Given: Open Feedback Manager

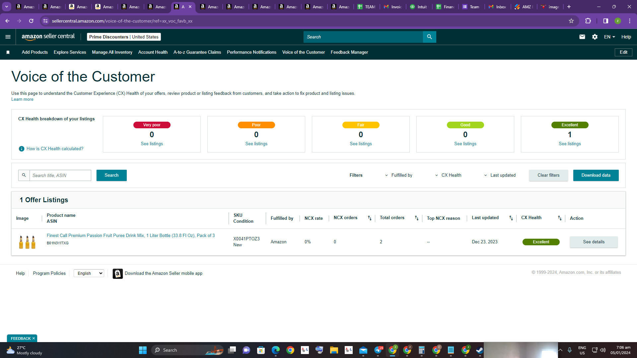Looking at the screenshot, I should coord(349,52).
